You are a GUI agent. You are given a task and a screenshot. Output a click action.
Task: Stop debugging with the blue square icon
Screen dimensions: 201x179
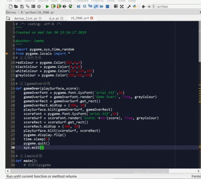[108, 6]
